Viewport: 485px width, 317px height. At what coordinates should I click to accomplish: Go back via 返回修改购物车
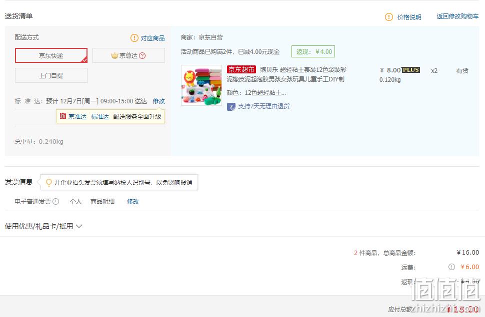click(x=457, y=16)
